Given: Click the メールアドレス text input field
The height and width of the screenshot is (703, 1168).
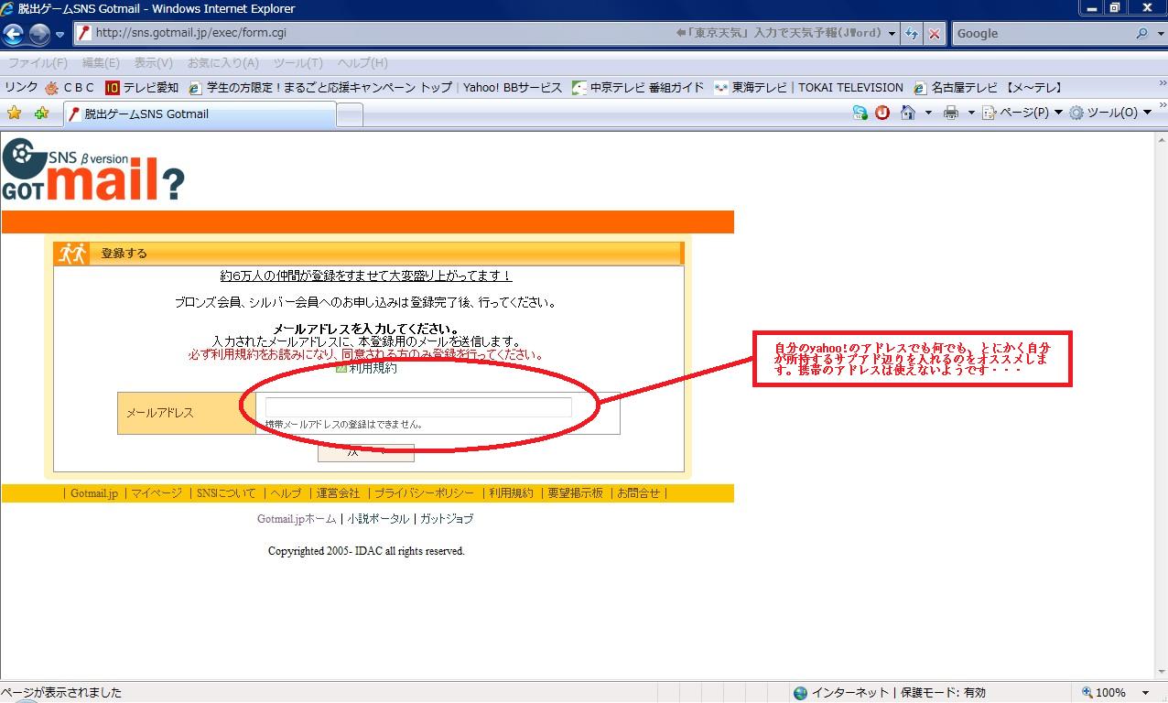Looking at the screenshot, I should click(418, 407).
